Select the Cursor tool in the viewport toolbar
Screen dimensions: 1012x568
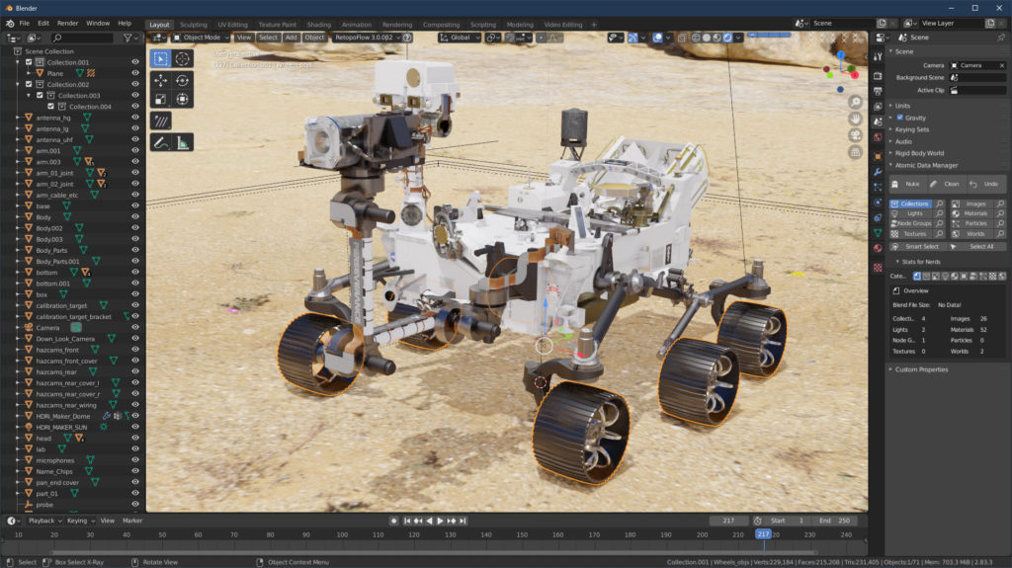pyautogui.click(x=183, y=59)
